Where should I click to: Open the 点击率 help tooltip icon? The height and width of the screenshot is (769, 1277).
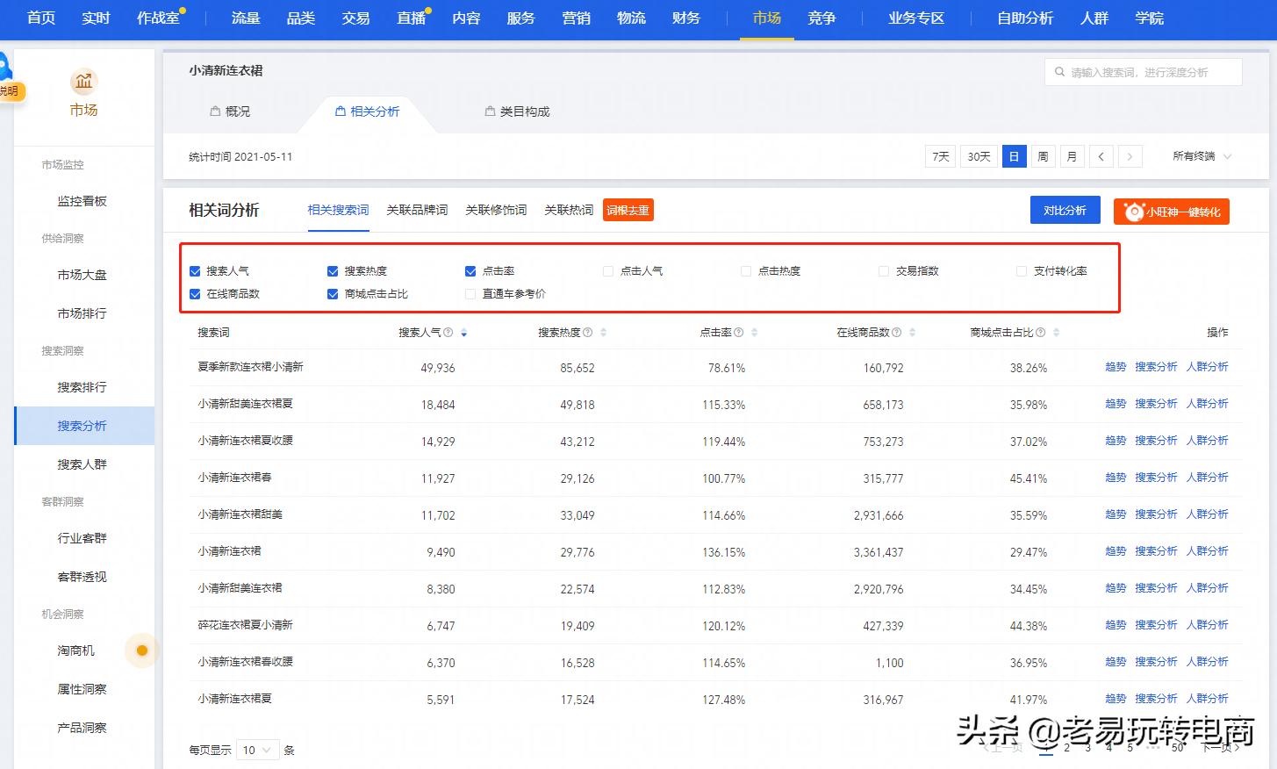pos(738,332)
